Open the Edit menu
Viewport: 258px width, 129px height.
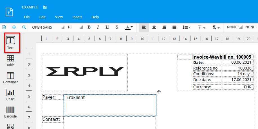[x=42, y=17]
